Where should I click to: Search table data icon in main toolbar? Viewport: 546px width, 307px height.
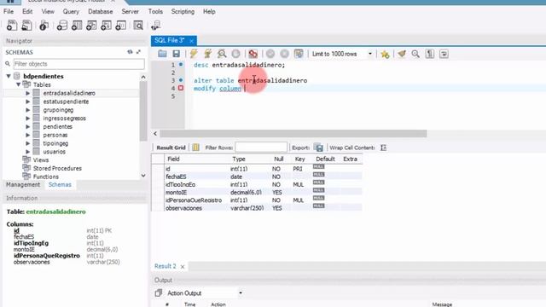coord(138,26)
